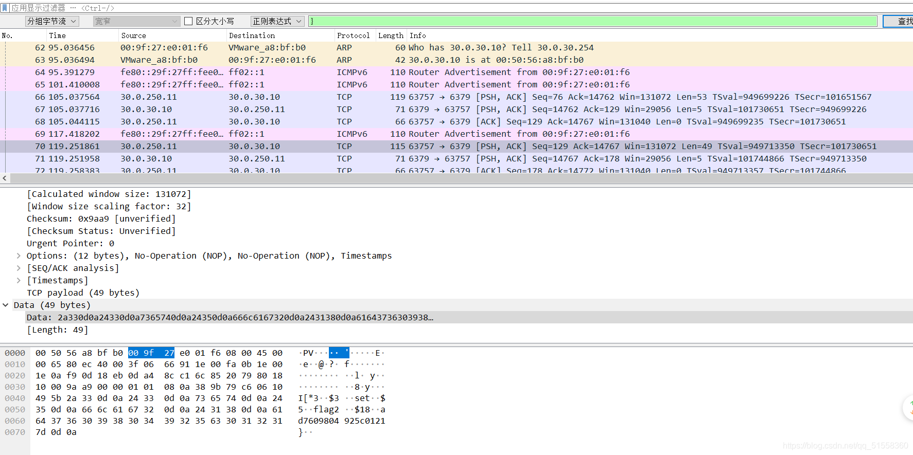
Task: Sort by the Length column header
Action: pyautogui.click(x=391, y=35)
